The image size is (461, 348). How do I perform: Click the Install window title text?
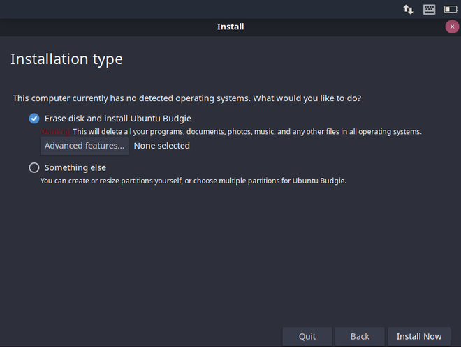[230, 27]
